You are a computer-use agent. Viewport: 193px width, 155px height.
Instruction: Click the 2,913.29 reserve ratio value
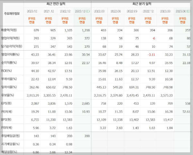33,95
